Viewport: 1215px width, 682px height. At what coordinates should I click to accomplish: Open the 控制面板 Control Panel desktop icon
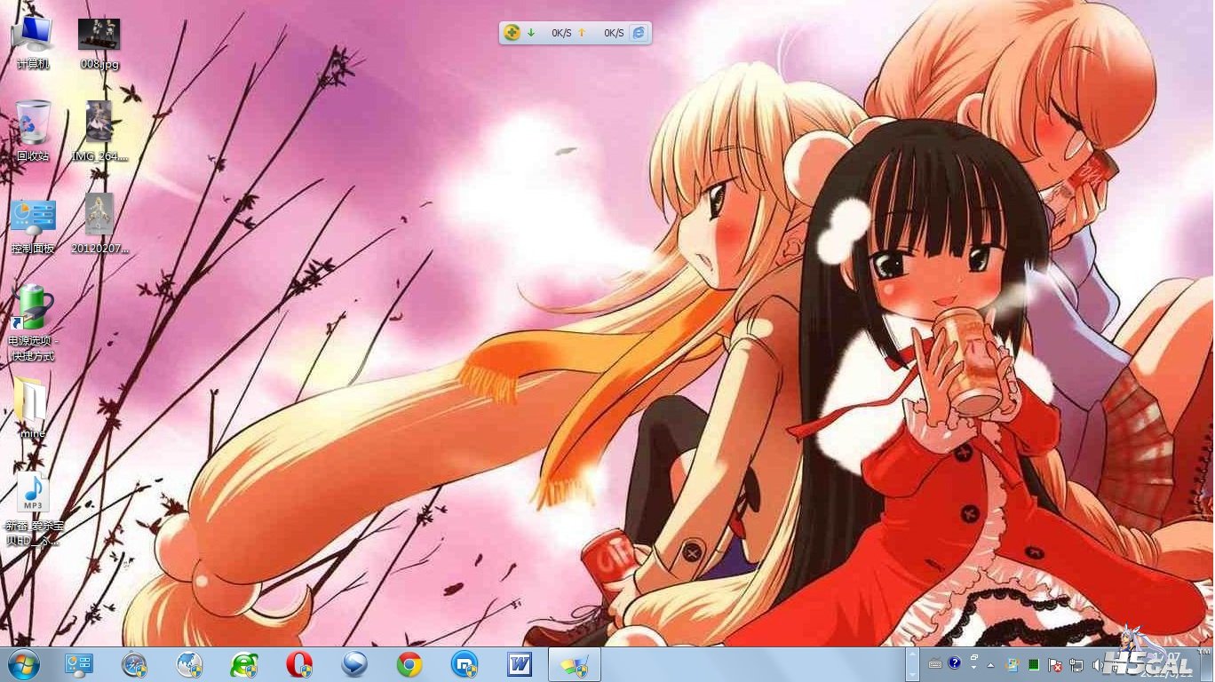pos(33,226)
